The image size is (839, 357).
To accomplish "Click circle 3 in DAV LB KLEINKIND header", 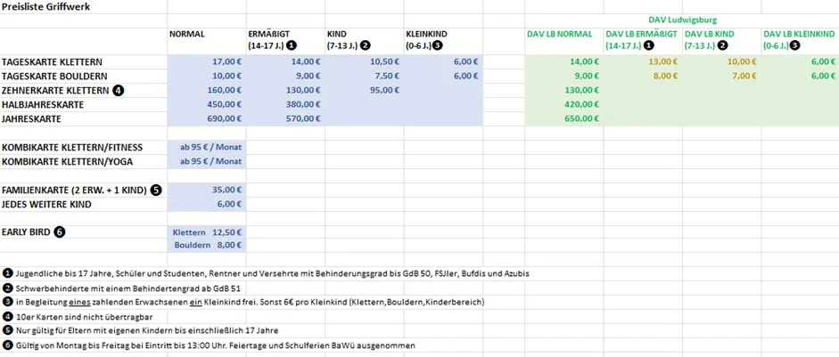I will coord(795,45).
